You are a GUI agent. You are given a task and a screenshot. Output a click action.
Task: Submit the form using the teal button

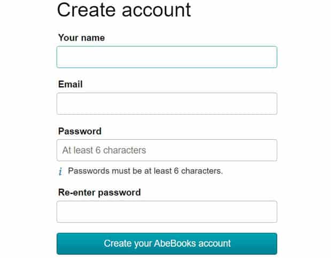coord(167,244)
